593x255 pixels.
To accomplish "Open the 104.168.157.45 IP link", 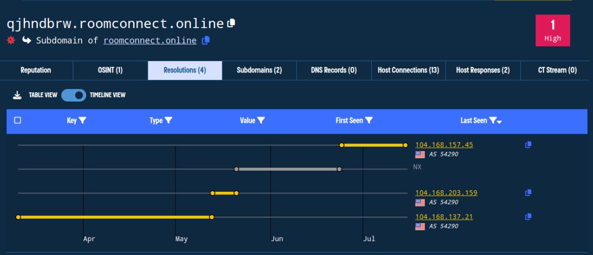I will pos(444,145).
